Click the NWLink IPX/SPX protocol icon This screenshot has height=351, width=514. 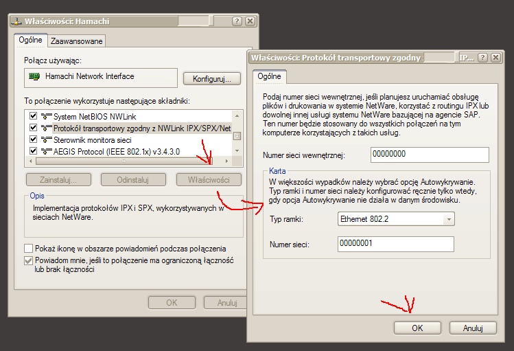pos(47,128)
